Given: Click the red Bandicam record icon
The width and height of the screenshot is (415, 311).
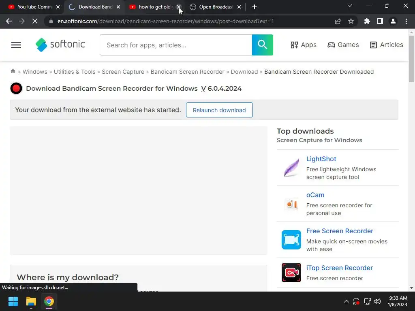Looking at the screenshot, I should [x=16, y=88].
